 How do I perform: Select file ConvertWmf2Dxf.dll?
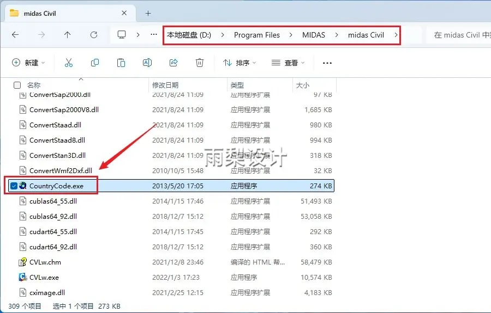click(x=61, y=170)
